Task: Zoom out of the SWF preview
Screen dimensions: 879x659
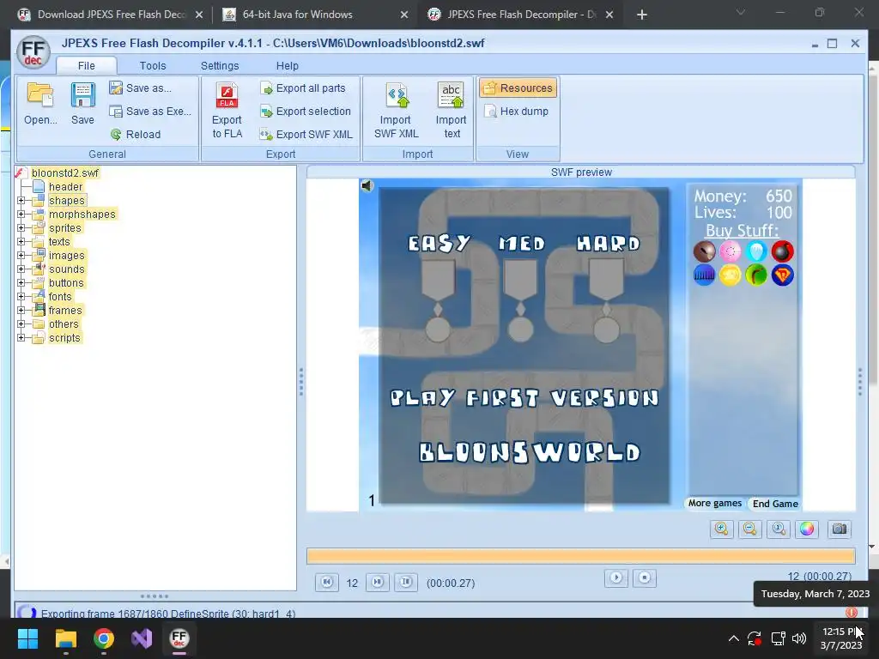Action: 750,529
